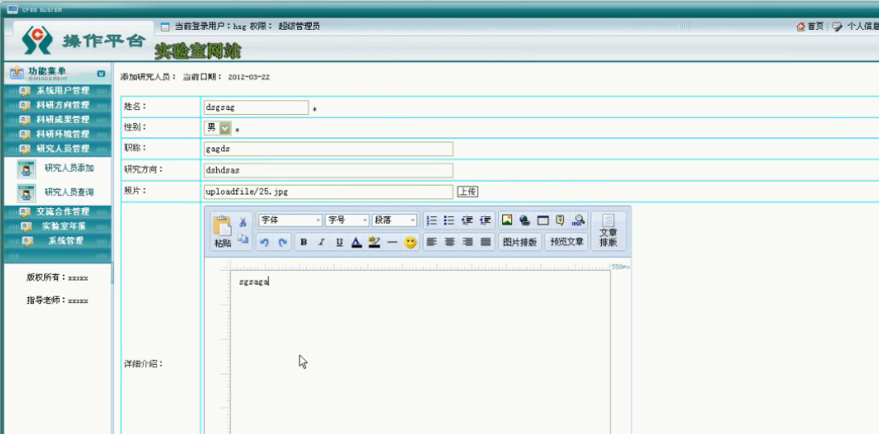Insert a bulleted list
Screen dimensions: 879x434
point(449,220)
